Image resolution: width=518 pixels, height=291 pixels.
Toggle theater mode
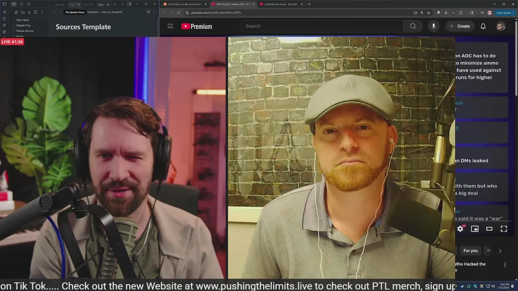pos(489,229)
